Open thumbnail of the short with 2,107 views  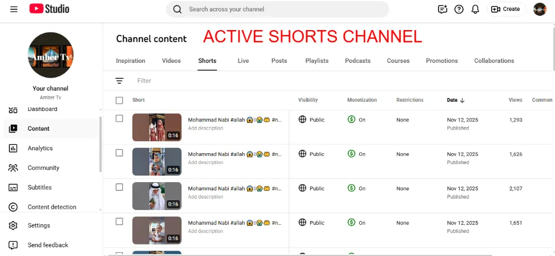tap(157, 196)
